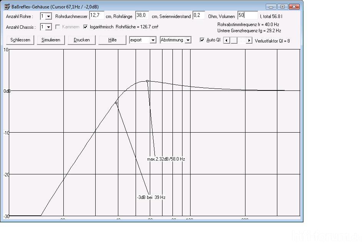Expand the export dropdown list
Viewport: 363px width, 243px height.
[153, 40]
